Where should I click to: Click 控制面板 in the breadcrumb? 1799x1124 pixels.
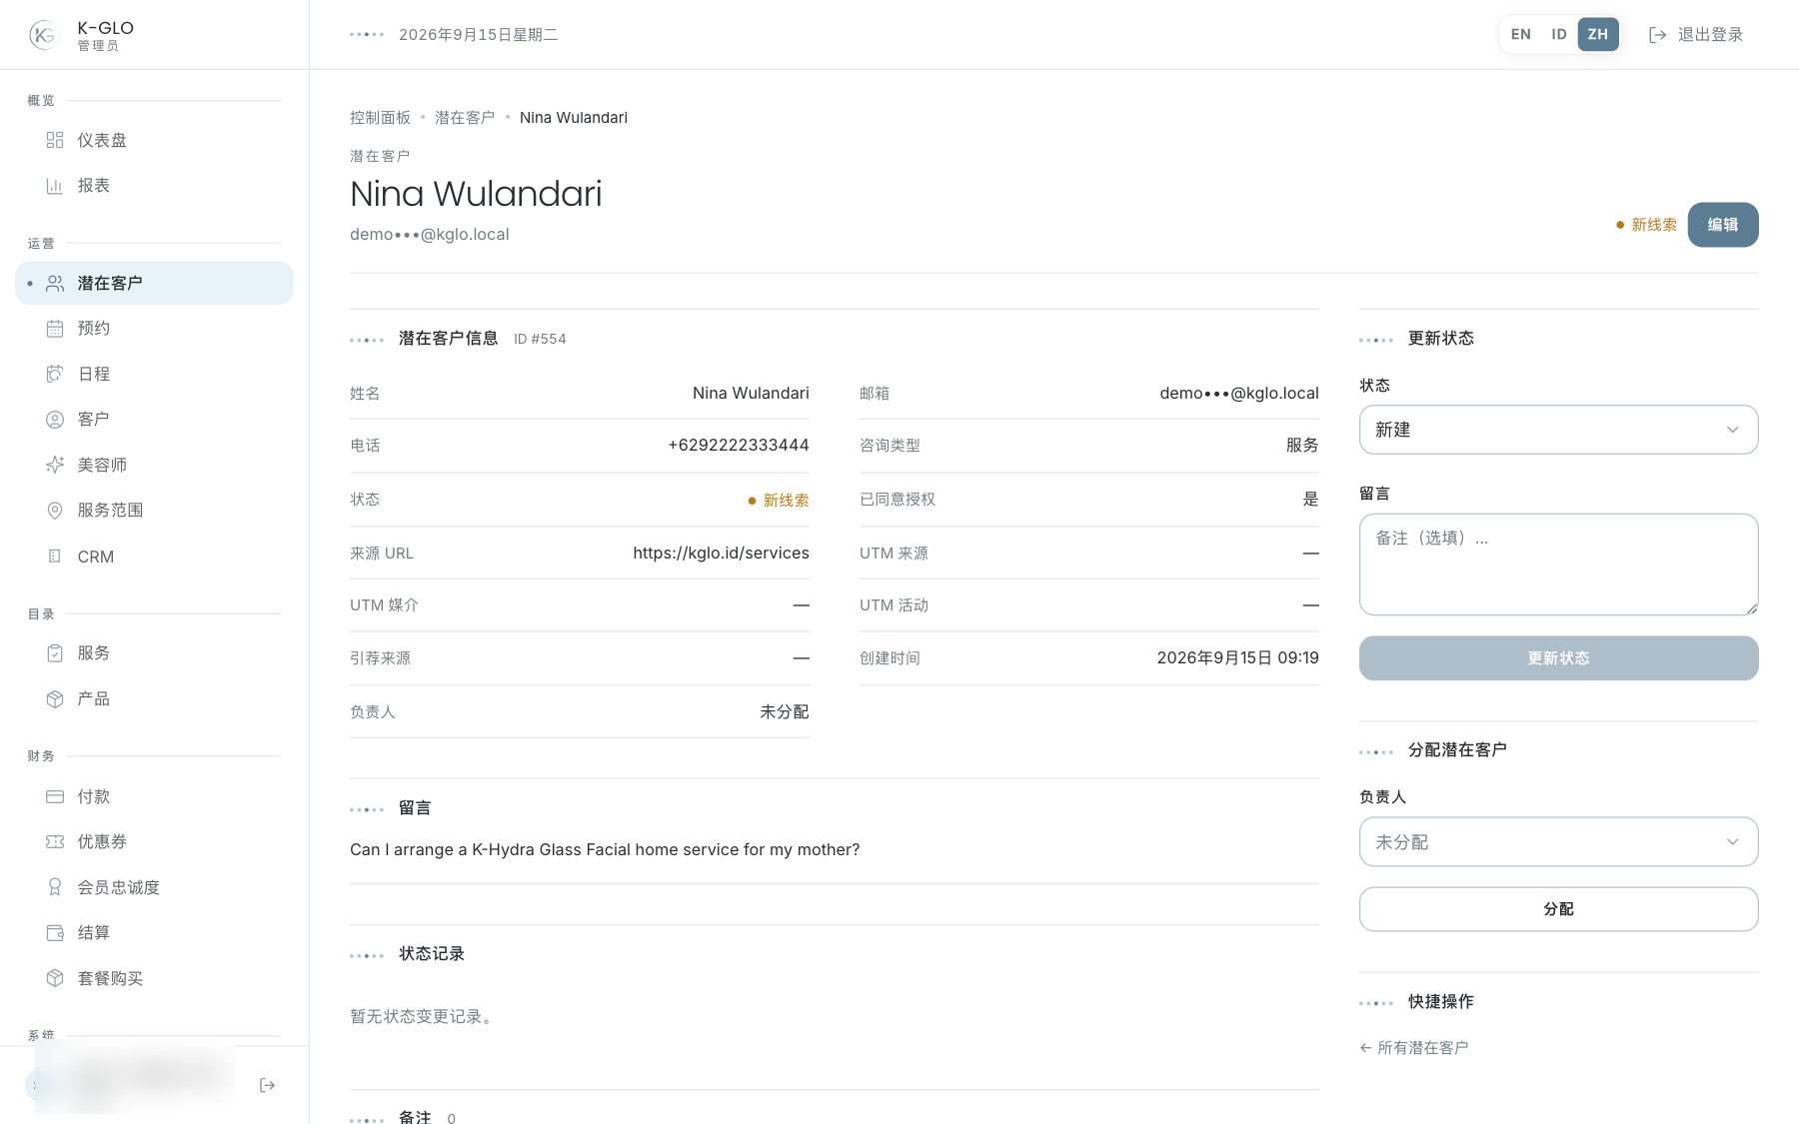click(x=380, y=118)
